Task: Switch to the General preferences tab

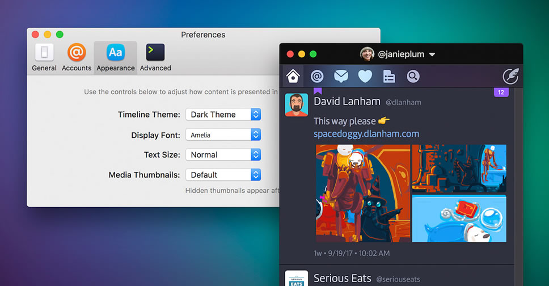Action: coord(44,57)
